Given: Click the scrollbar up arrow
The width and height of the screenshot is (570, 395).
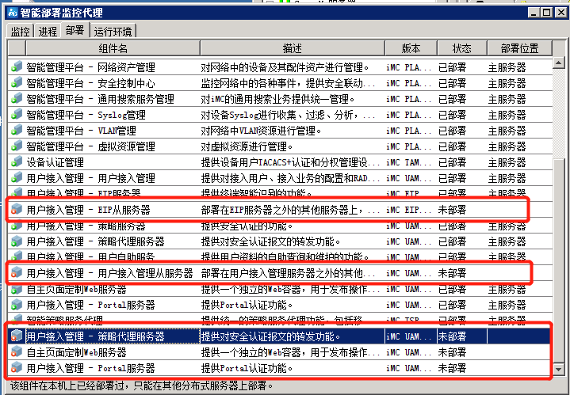Looking at the screenshot, I should 558,63.
